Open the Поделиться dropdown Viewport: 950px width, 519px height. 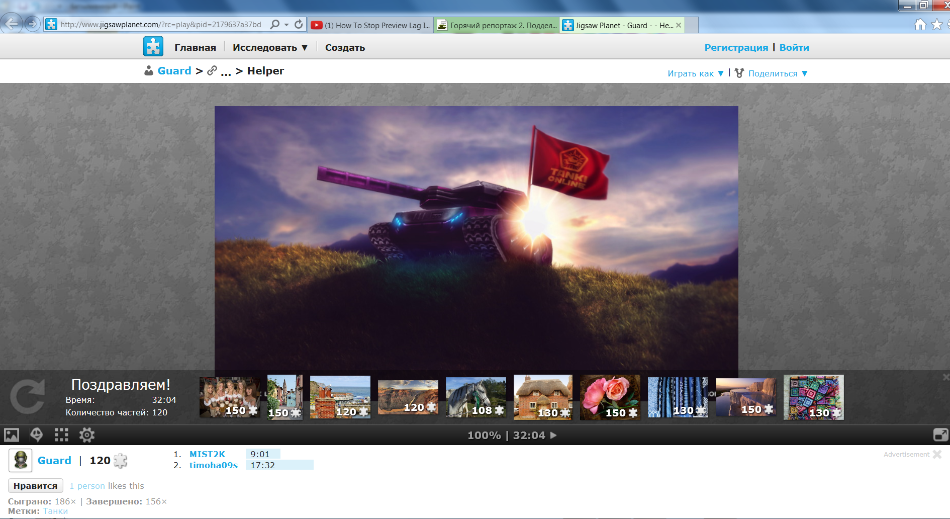778,73
